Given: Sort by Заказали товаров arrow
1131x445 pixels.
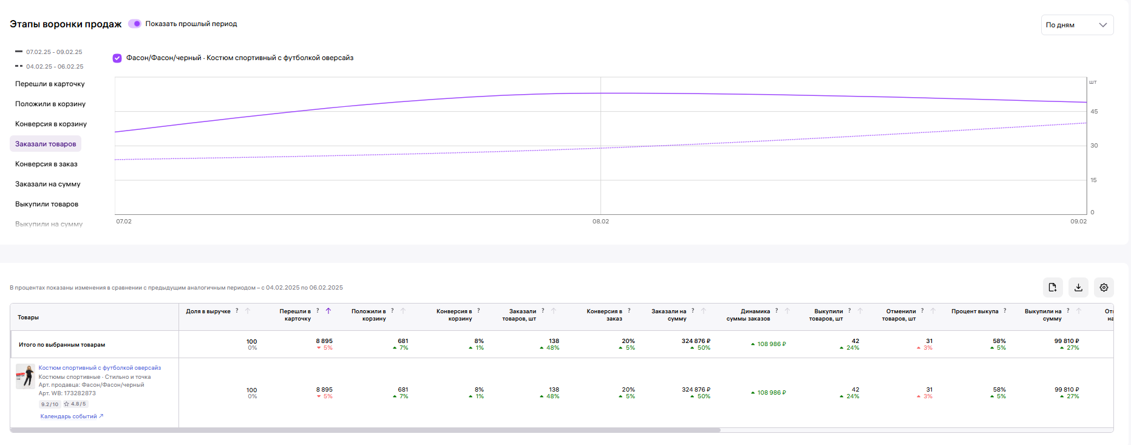Looking at the screenshot, I should (554, 311).
